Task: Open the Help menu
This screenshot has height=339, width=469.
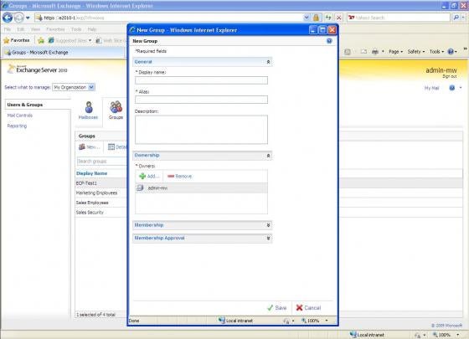Action: [x=92, y=29]
